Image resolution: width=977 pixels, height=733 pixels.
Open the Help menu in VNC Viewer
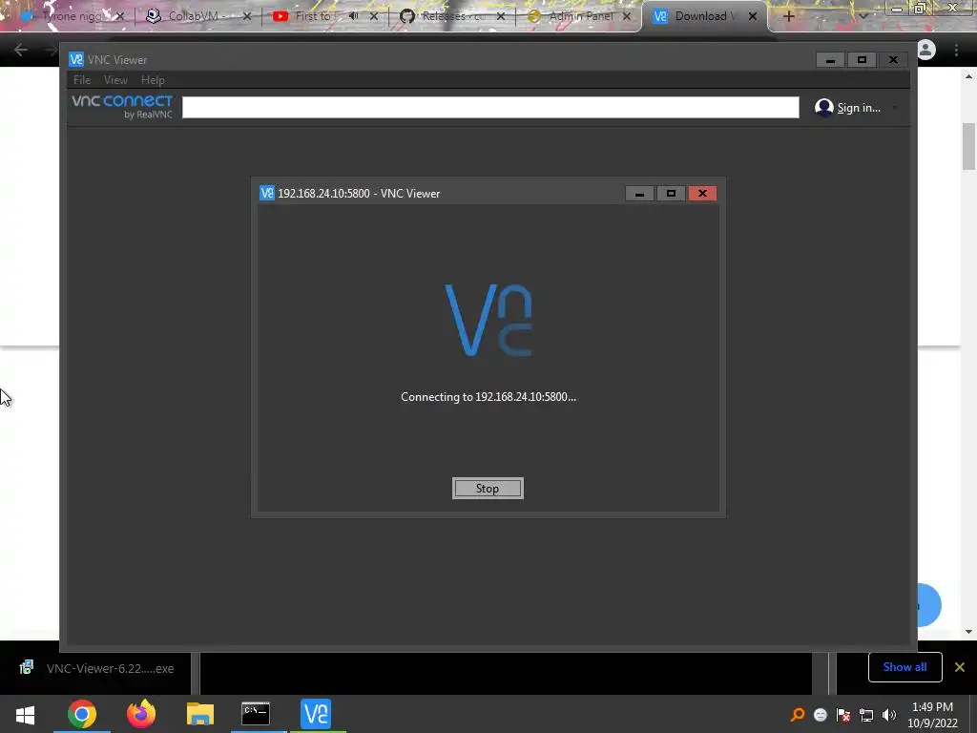point(153,80)
